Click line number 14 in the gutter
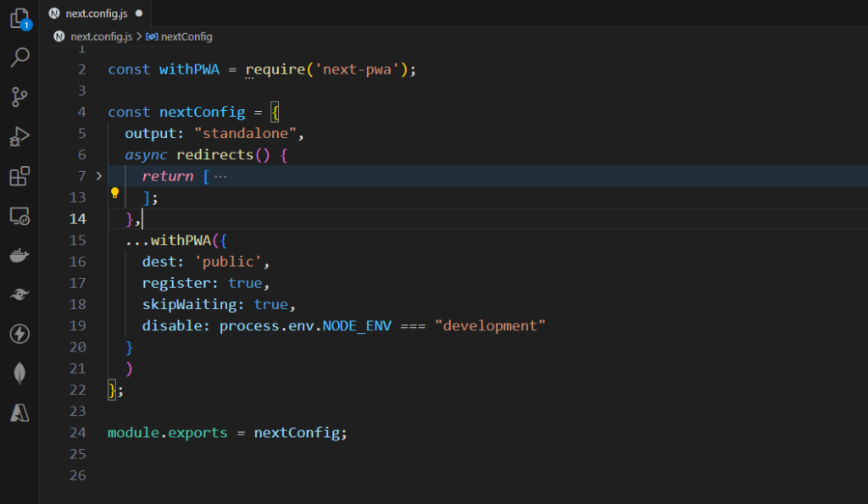Screen dimensions: 868x504 tap(78, 219)
